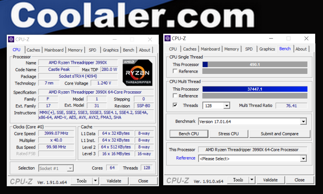Open About tab in right window
The image size is (323, 194).
coord(301,49)
